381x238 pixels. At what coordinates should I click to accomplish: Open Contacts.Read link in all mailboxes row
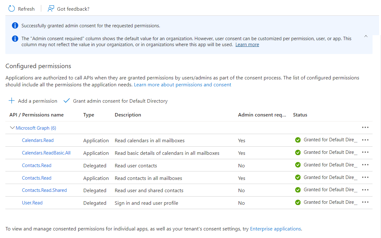pos(36,178)
